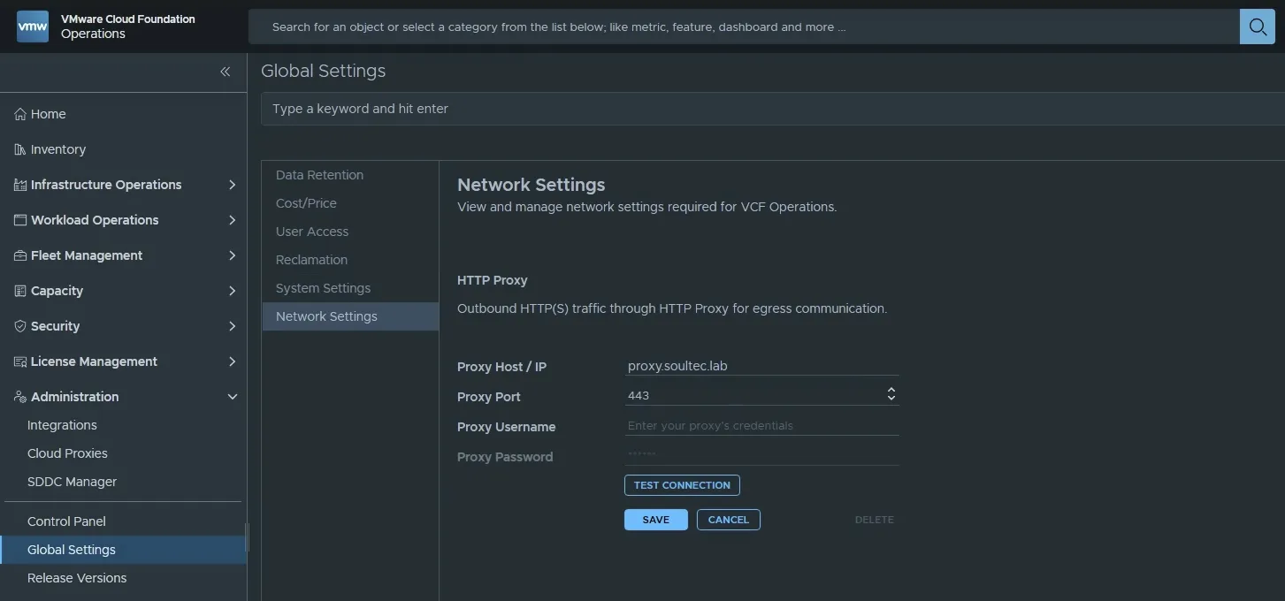Switch to User Access settings
1285x601 pixels.
coord(350,232)
